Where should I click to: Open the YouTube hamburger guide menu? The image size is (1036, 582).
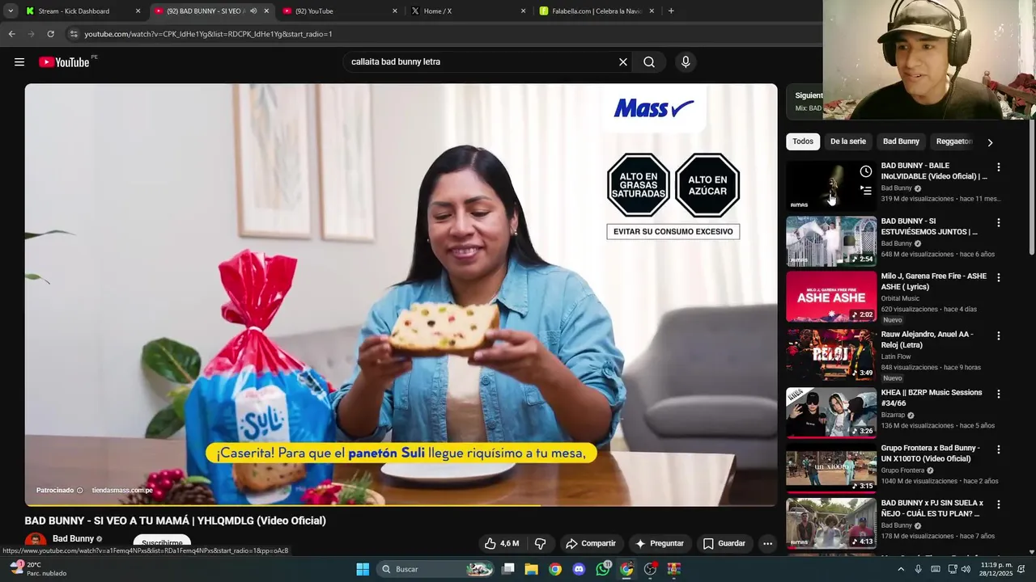point(19,62)
